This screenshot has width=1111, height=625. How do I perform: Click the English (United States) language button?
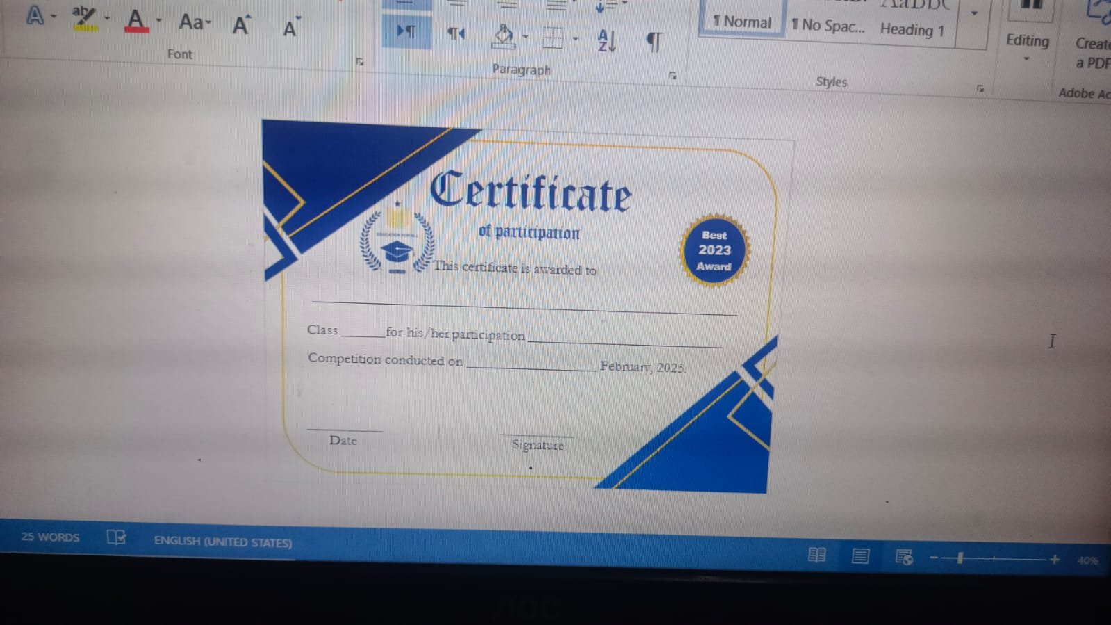[x=222, y=542]
